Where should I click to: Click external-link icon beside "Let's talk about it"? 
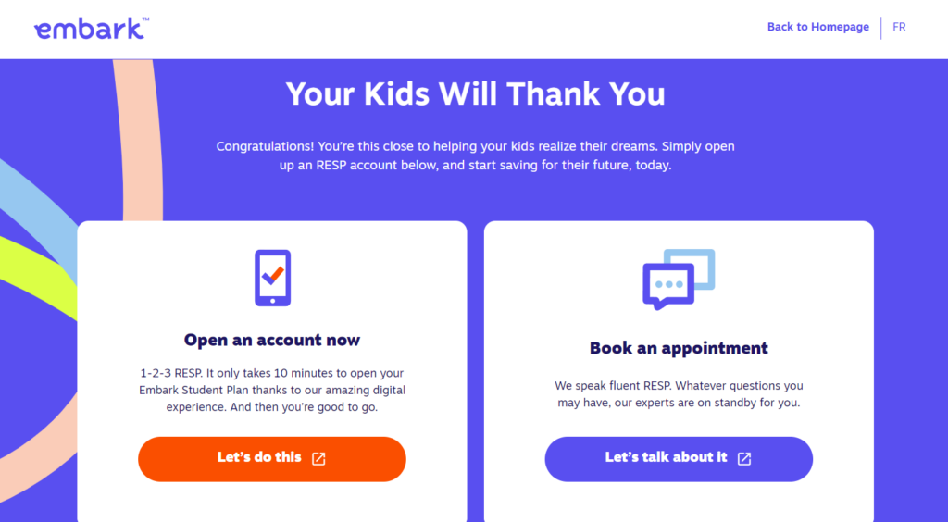click(x=743, y=458)
